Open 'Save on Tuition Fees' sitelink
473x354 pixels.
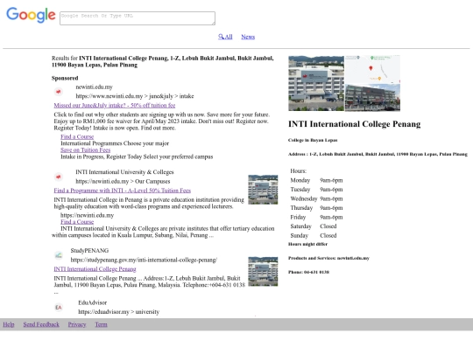[x=85, y=150]
